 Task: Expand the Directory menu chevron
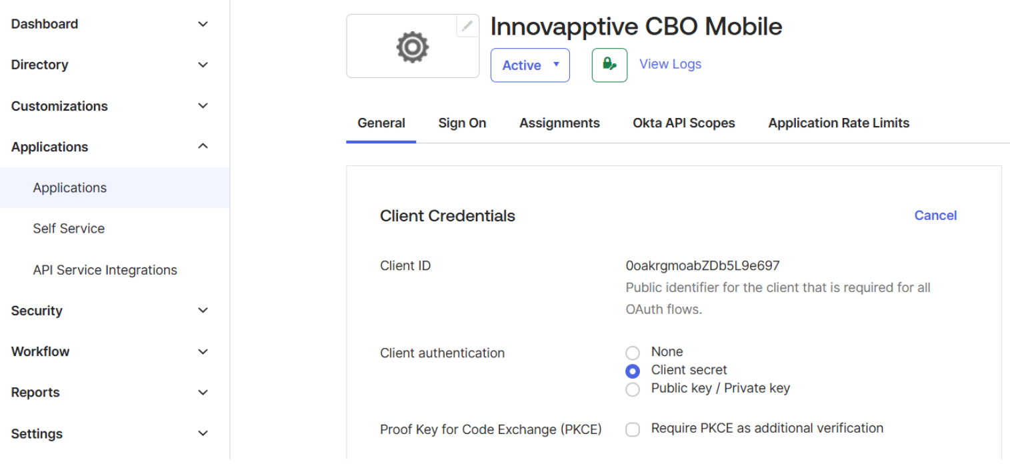pyautogui.click(x=203, y=65)
